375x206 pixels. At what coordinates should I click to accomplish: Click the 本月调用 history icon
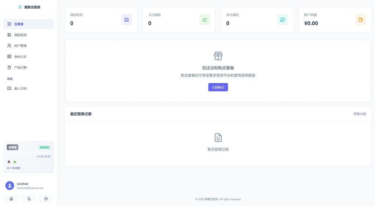(x=282, y=20)
